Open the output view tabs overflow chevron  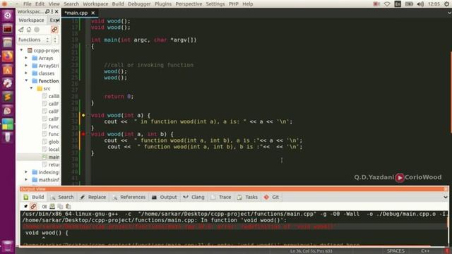click(x=446, y=198)
